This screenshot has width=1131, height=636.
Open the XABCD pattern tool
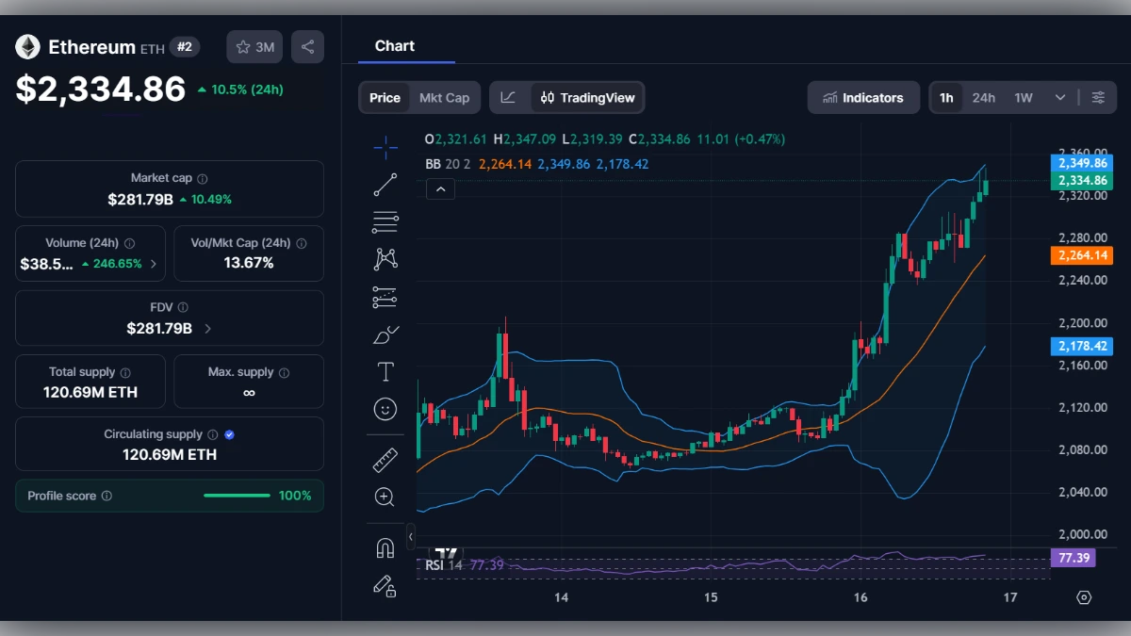coord(385,259)
